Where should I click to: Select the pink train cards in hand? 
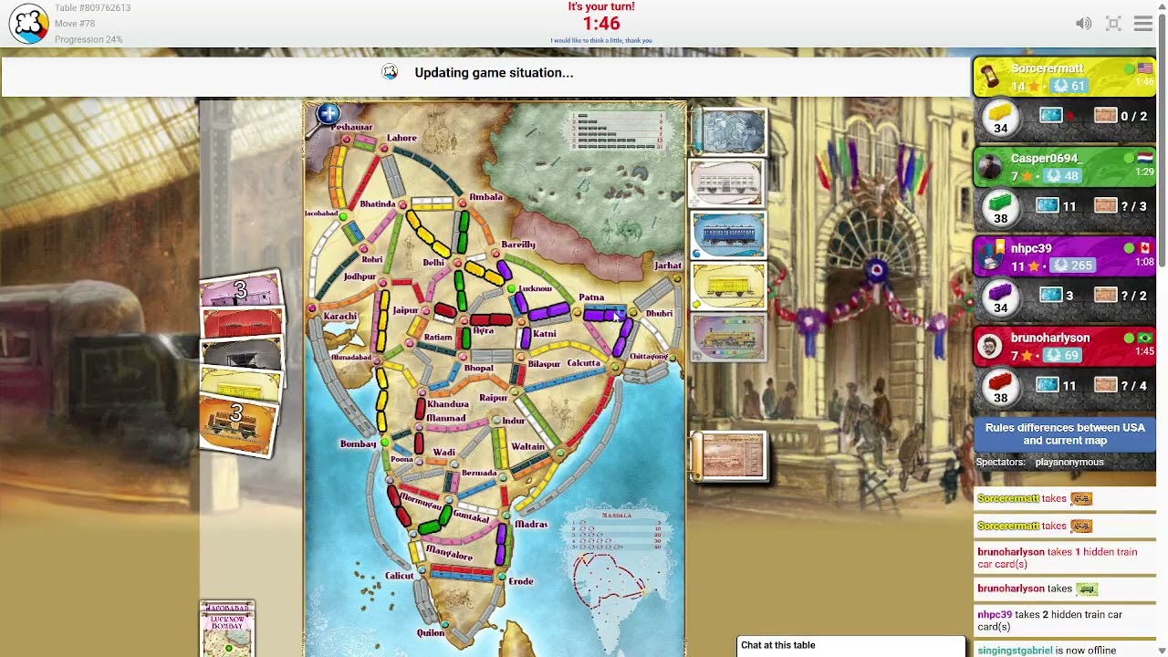pos(240,290)
